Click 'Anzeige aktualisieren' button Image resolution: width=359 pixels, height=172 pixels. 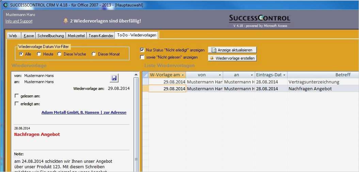coord(232,50)
